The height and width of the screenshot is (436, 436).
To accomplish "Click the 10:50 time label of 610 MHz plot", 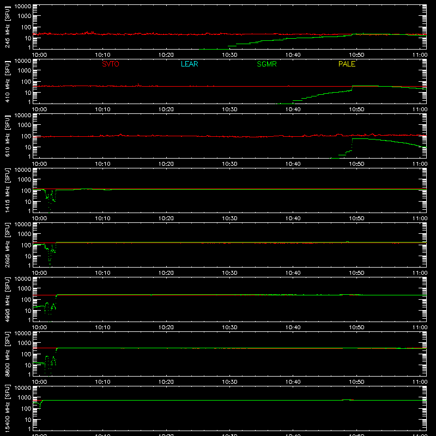I will [356, 164].
